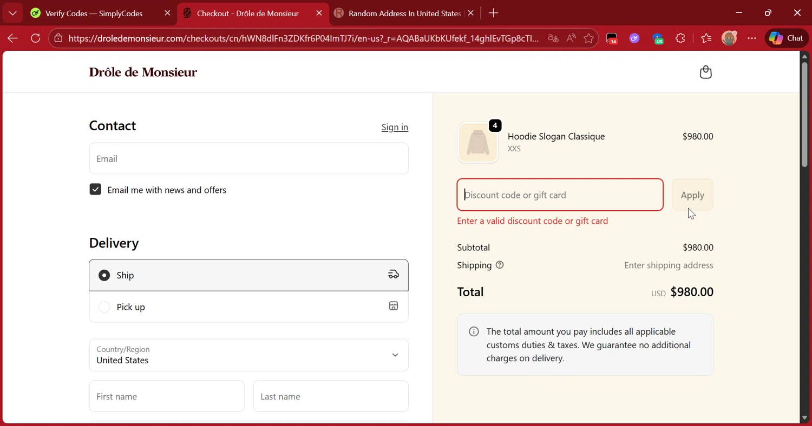Reload the page with refresh icon
The height and width of the screenshot is (426, 812).
(36, 38)
